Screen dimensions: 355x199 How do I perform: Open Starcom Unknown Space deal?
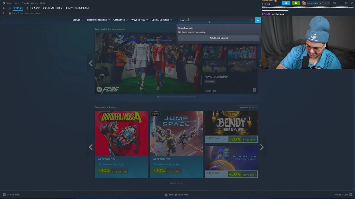(231, 162)
